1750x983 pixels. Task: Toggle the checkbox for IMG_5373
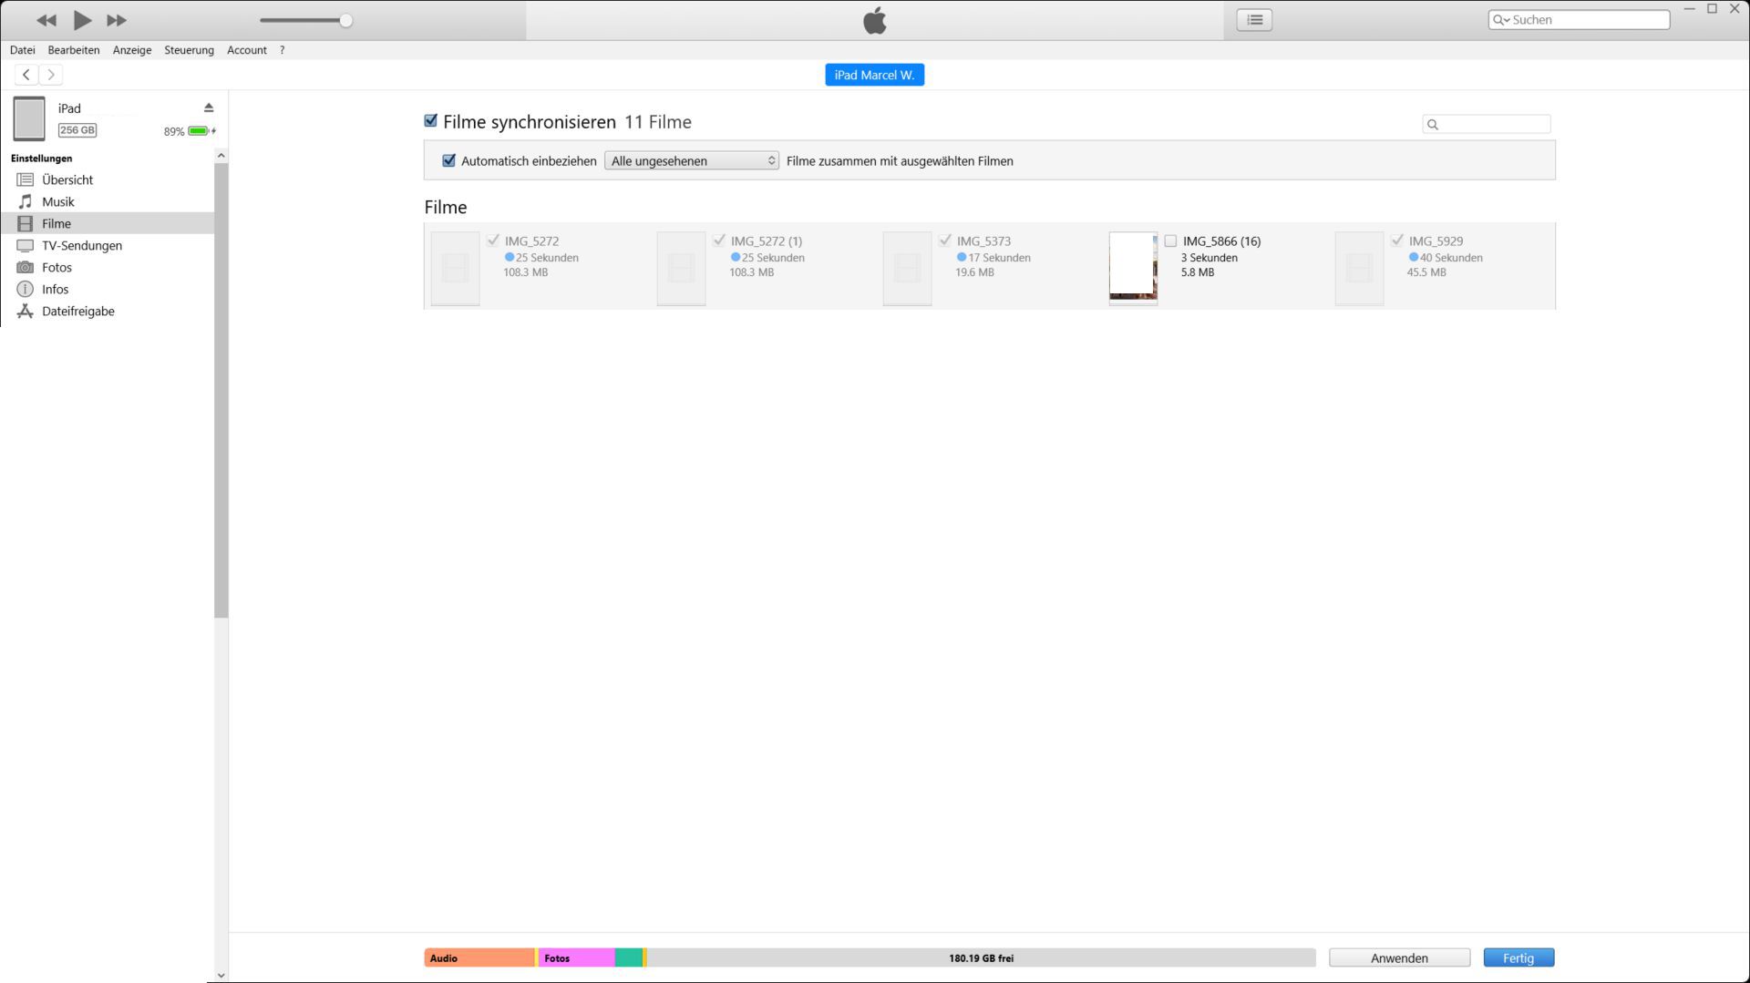pos(945,241)
